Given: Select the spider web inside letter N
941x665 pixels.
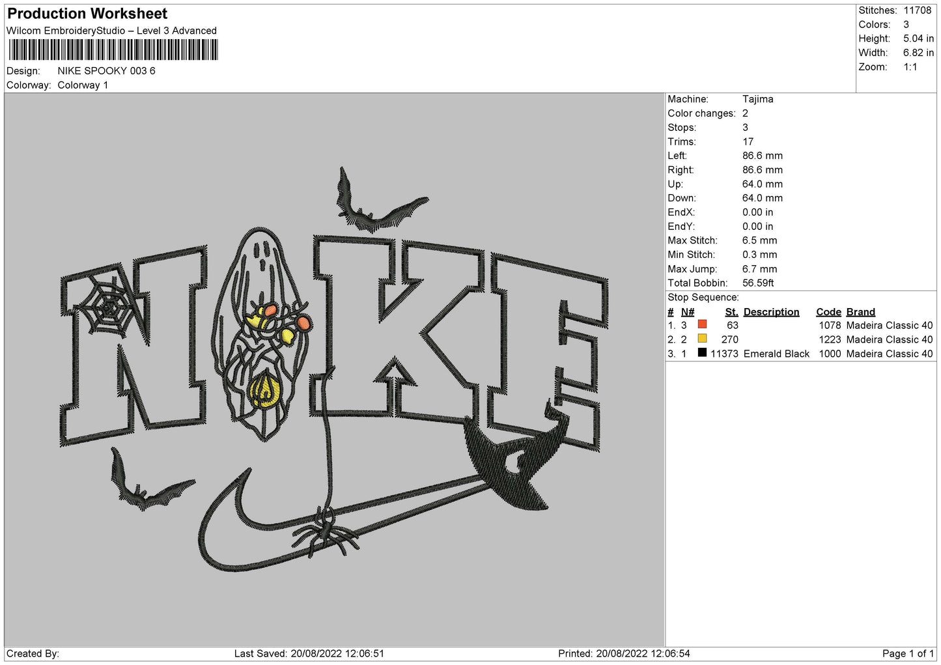Looking at the screenshot, I should coord(109,304).
